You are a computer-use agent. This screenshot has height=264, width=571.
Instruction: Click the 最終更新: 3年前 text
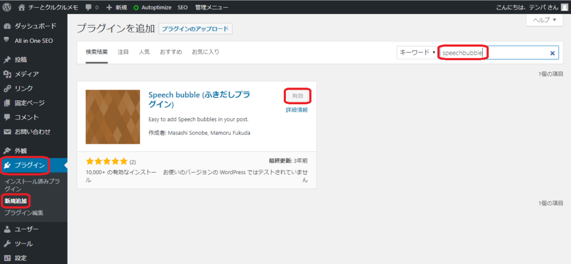coord(288,161)
